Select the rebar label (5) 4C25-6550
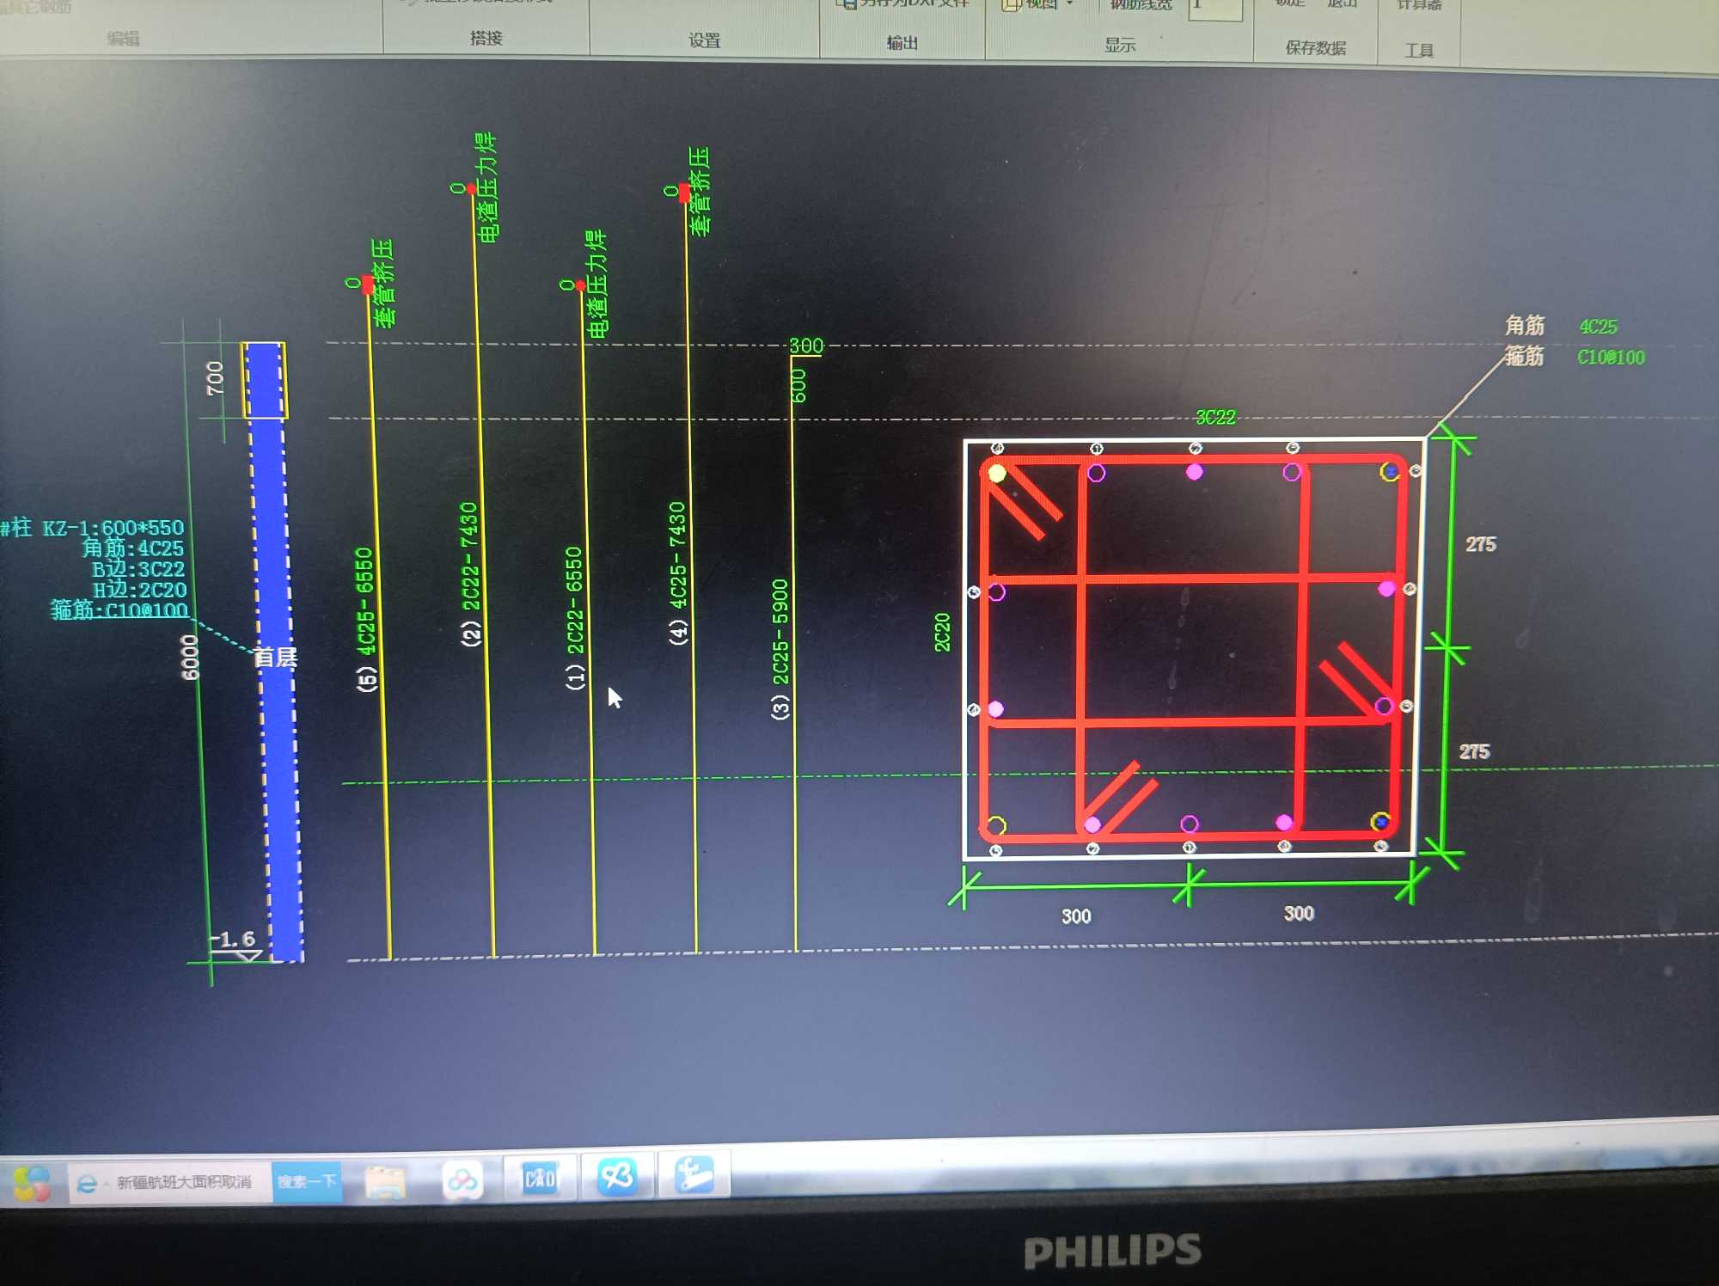 [366, 619]
